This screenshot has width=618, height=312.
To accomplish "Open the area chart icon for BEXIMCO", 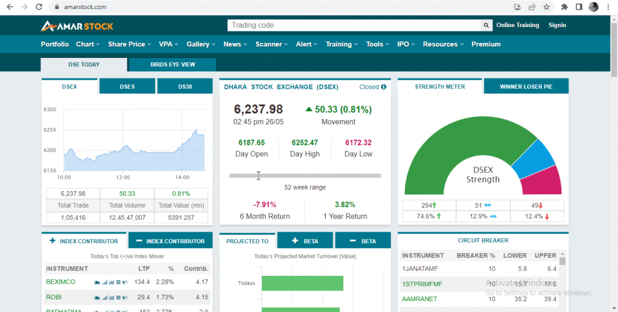I will click(x=97, y=282).
